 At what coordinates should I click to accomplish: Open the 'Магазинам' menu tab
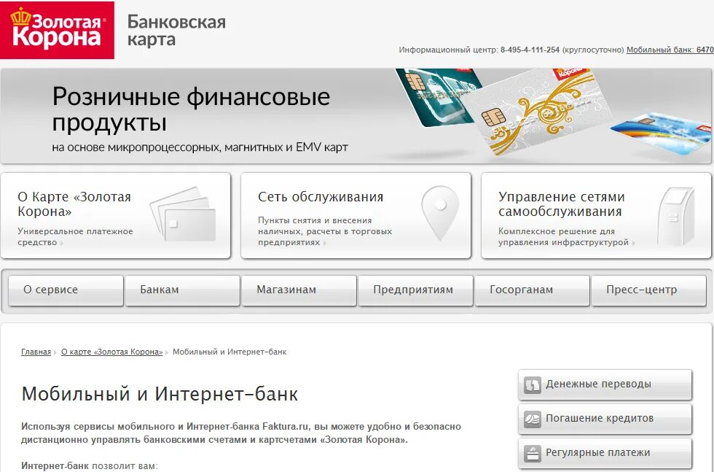pos(299,290)
